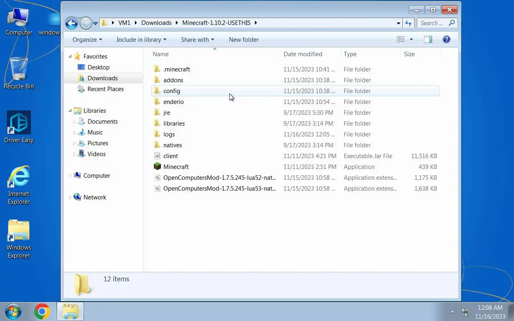
Task: Select the client jar file icon
Action: [x=157, y=156]
